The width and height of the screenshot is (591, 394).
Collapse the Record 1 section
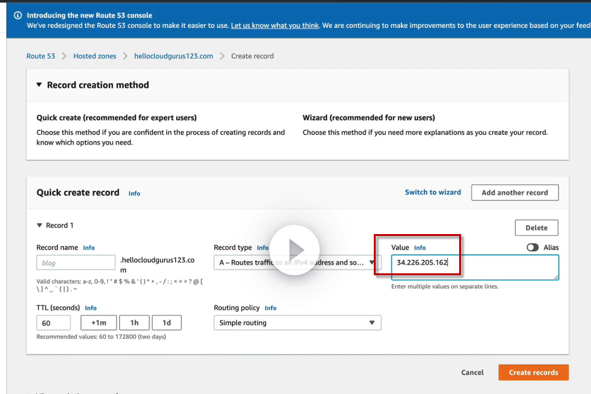[39, 225]
